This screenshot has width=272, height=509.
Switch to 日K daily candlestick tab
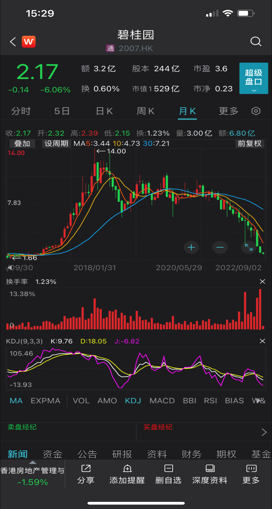click(x=104, y=111)
